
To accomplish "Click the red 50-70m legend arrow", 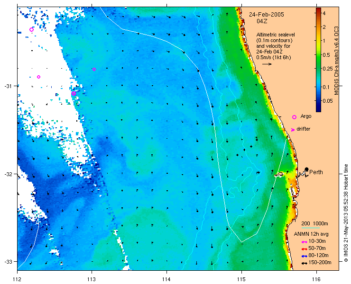I will (304, 249).
